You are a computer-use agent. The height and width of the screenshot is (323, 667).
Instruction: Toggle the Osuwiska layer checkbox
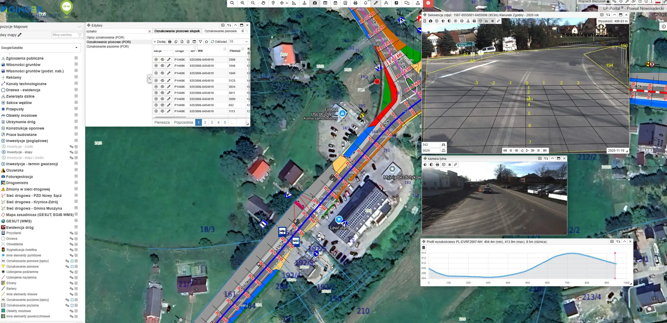click(x=76, y=170)
